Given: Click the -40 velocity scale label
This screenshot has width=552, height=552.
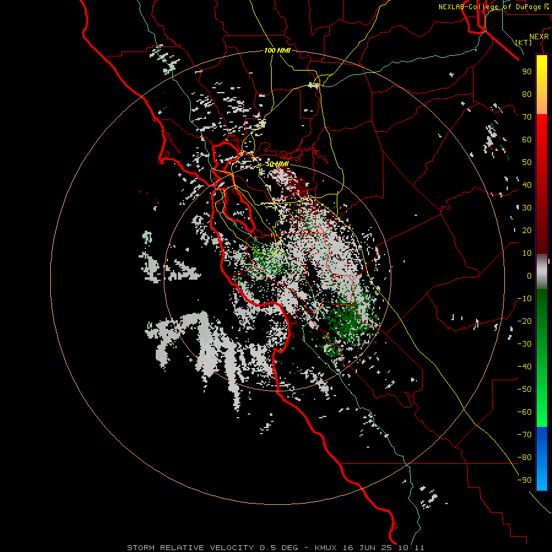Looking at the screenshot, I should click(x=524, y=367).
